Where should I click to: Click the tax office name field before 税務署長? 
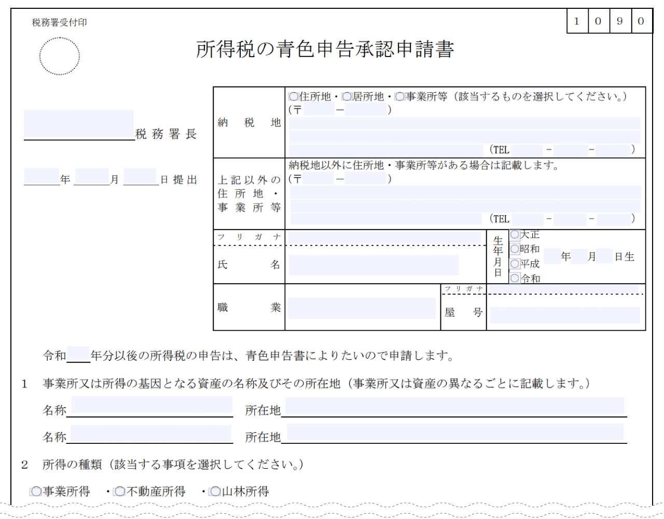pos(79,124)
